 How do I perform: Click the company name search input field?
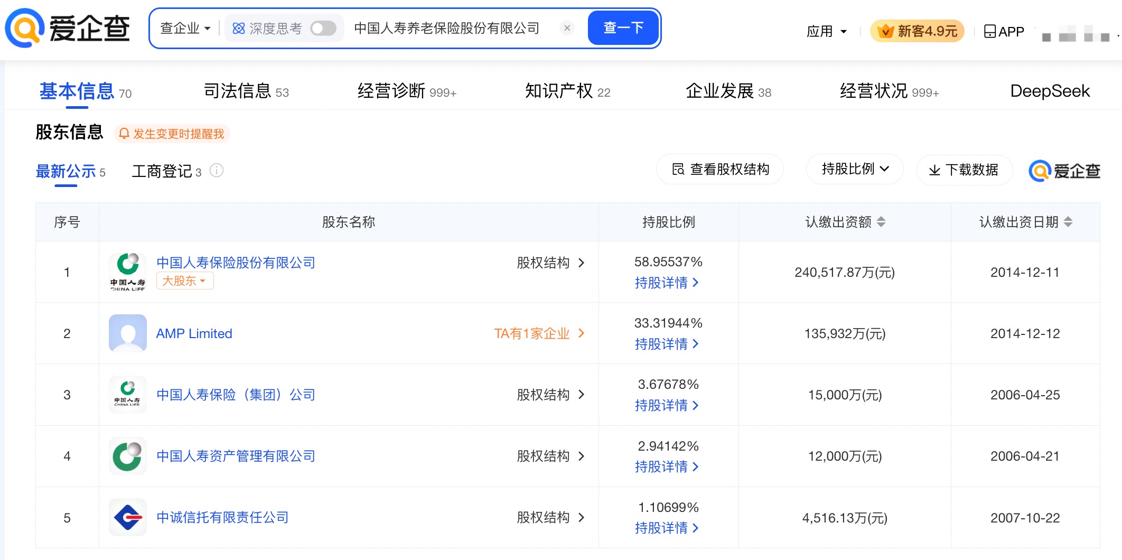446,28
